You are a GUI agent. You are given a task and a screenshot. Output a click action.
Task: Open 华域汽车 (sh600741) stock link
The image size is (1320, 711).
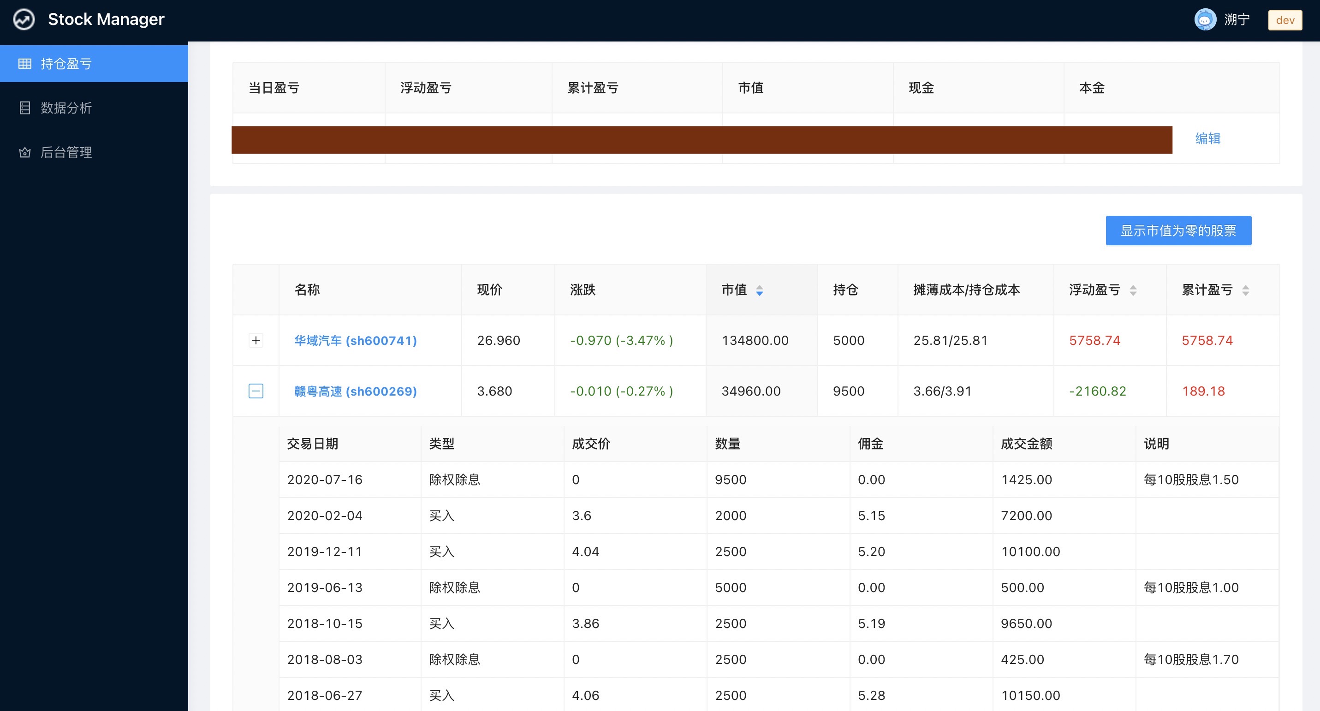tap(355, 340)
